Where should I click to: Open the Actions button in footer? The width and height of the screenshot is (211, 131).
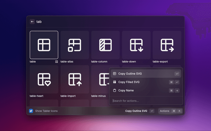tap(165, 111)
